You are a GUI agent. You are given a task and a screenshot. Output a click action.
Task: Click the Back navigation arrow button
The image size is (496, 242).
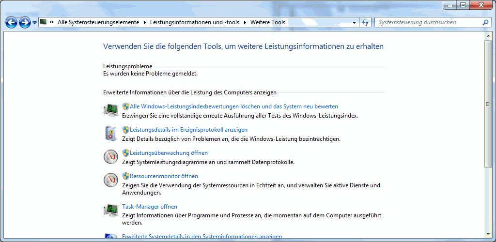pos(12,22)
